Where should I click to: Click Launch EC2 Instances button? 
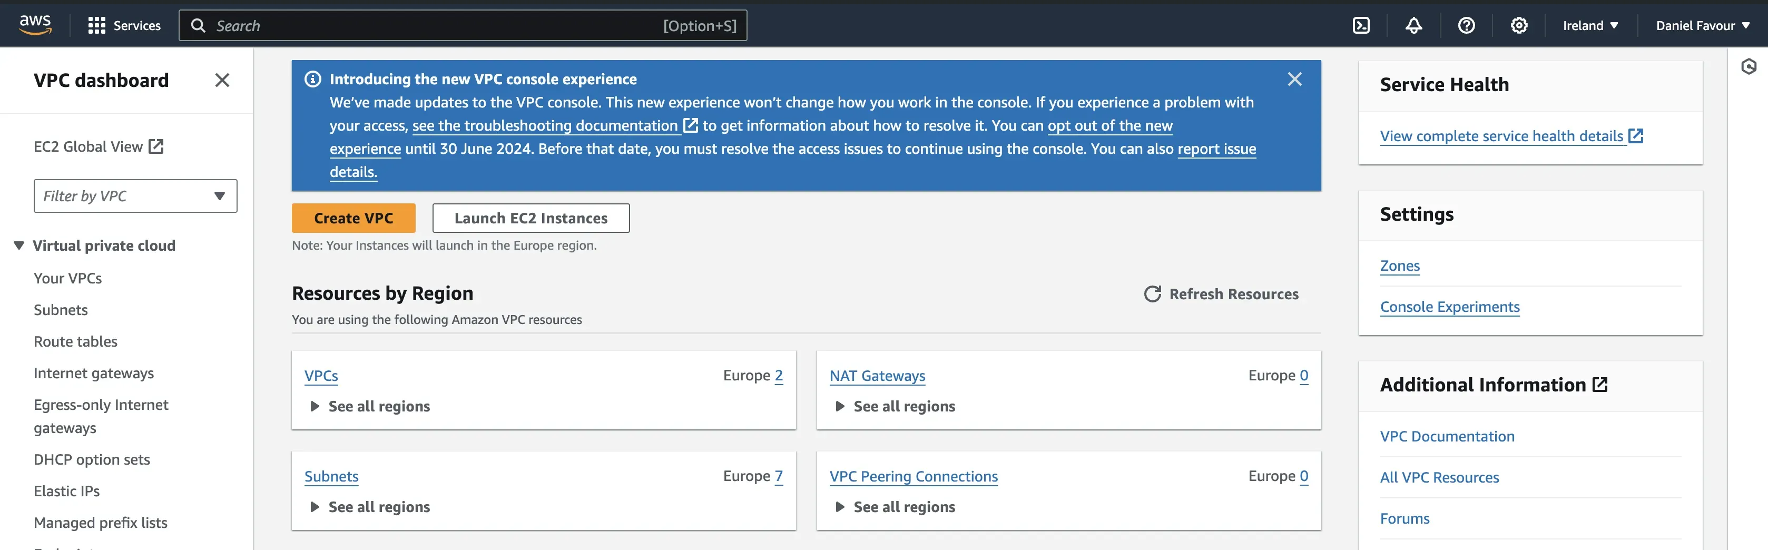click(x=531, y=218)
